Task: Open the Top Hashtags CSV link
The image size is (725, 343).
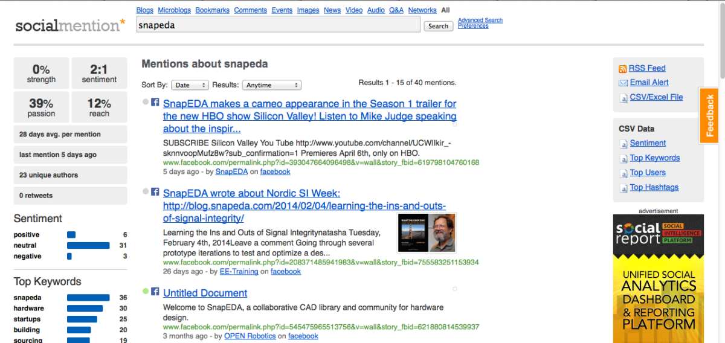Action: click(654, 188)
